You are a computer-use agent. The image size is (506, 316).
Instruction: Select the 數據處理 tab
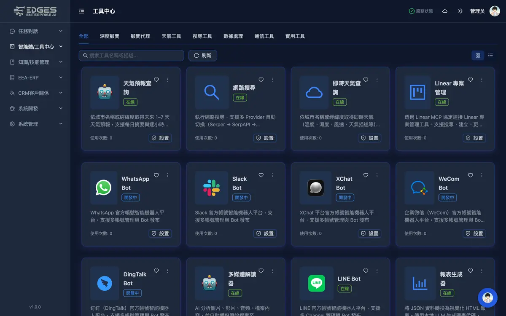coord(233,36)
